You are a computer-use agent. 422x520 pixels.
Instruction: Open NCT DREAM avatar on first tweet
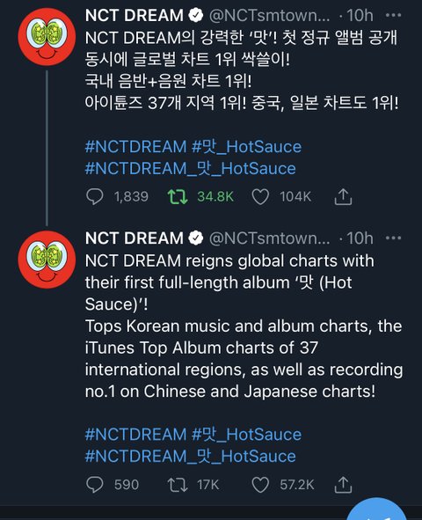coord(47,36)
